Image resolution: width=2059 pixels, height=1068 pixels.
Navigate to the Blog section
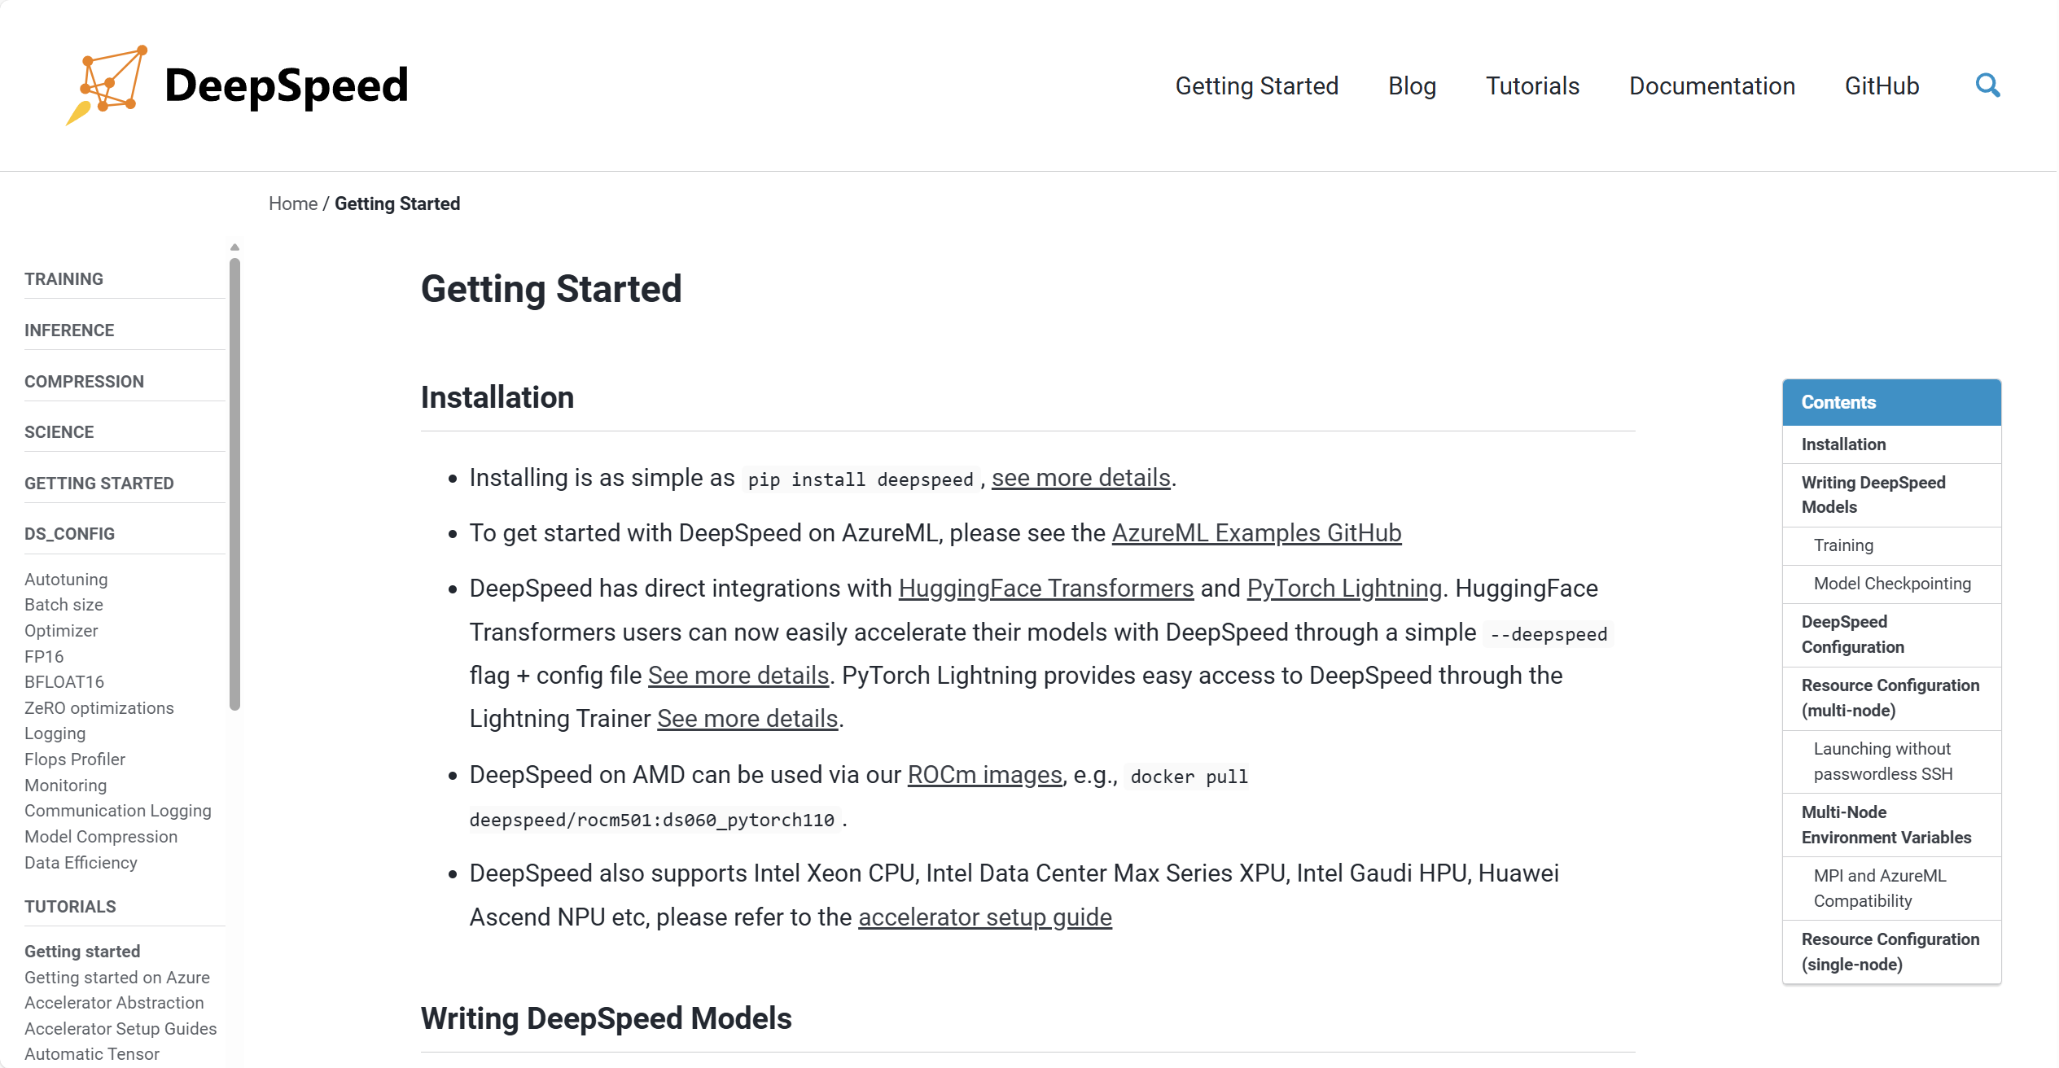(1412, 85)
